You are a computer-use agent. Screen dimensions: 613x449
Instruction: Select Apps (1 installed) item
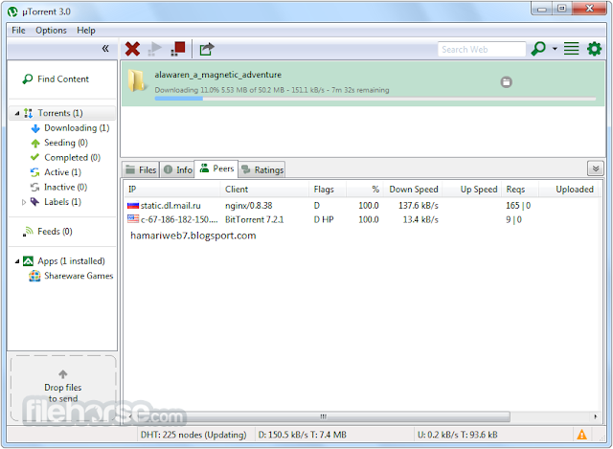(x=64, y=261)
